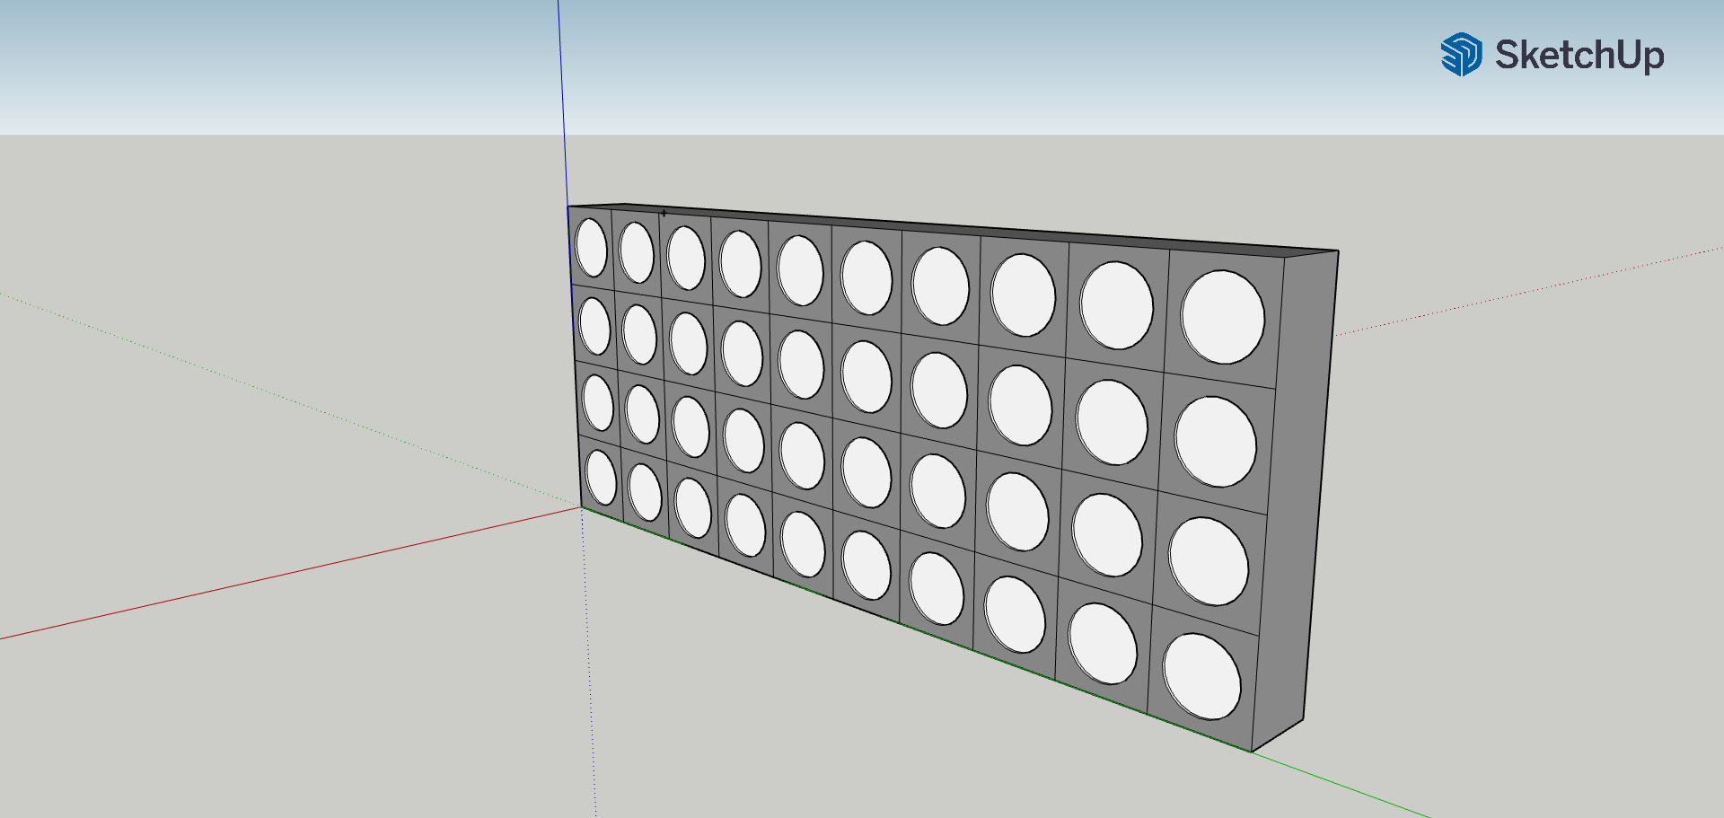Select the narrow right side face of the block
Screen dimensions: 1724x818
pos(1295,503)
